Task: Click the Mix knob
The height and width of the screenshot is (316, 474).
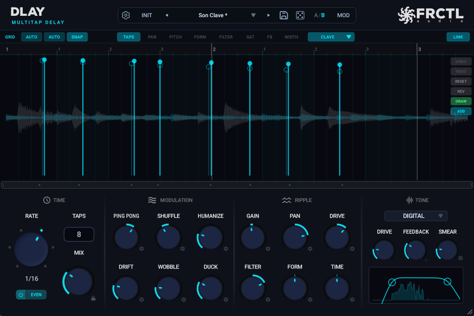Action: 79,281
